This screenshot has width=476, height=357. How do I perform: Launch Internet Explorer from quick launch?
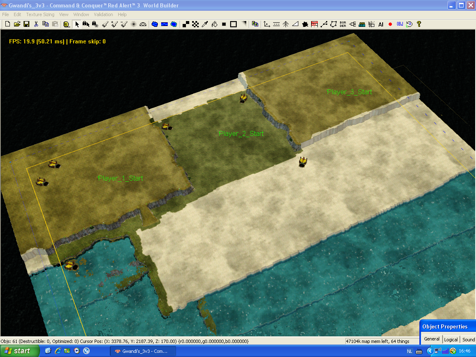58,351
